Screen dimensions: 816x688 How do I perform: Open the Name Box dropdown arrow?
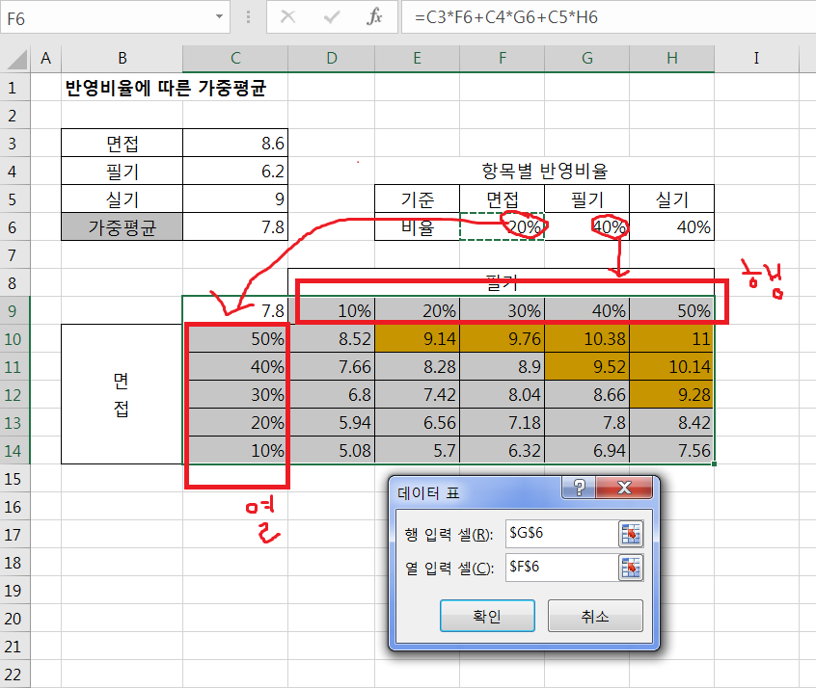pyautogui.click(x=220, y=17)
